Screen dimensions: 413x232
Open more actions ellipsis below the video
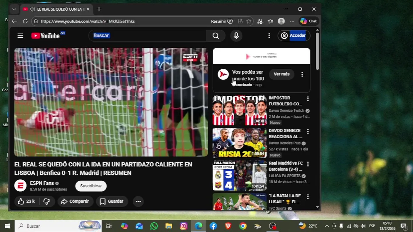138,201
